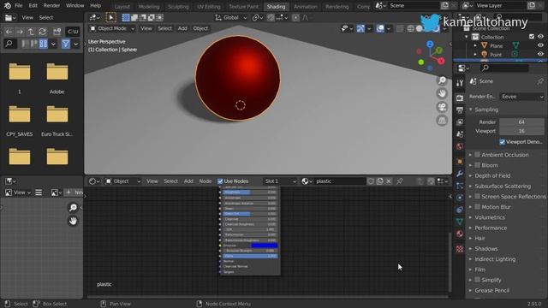
Task: Uncheck Viewport Denoising
Action: 503,142
